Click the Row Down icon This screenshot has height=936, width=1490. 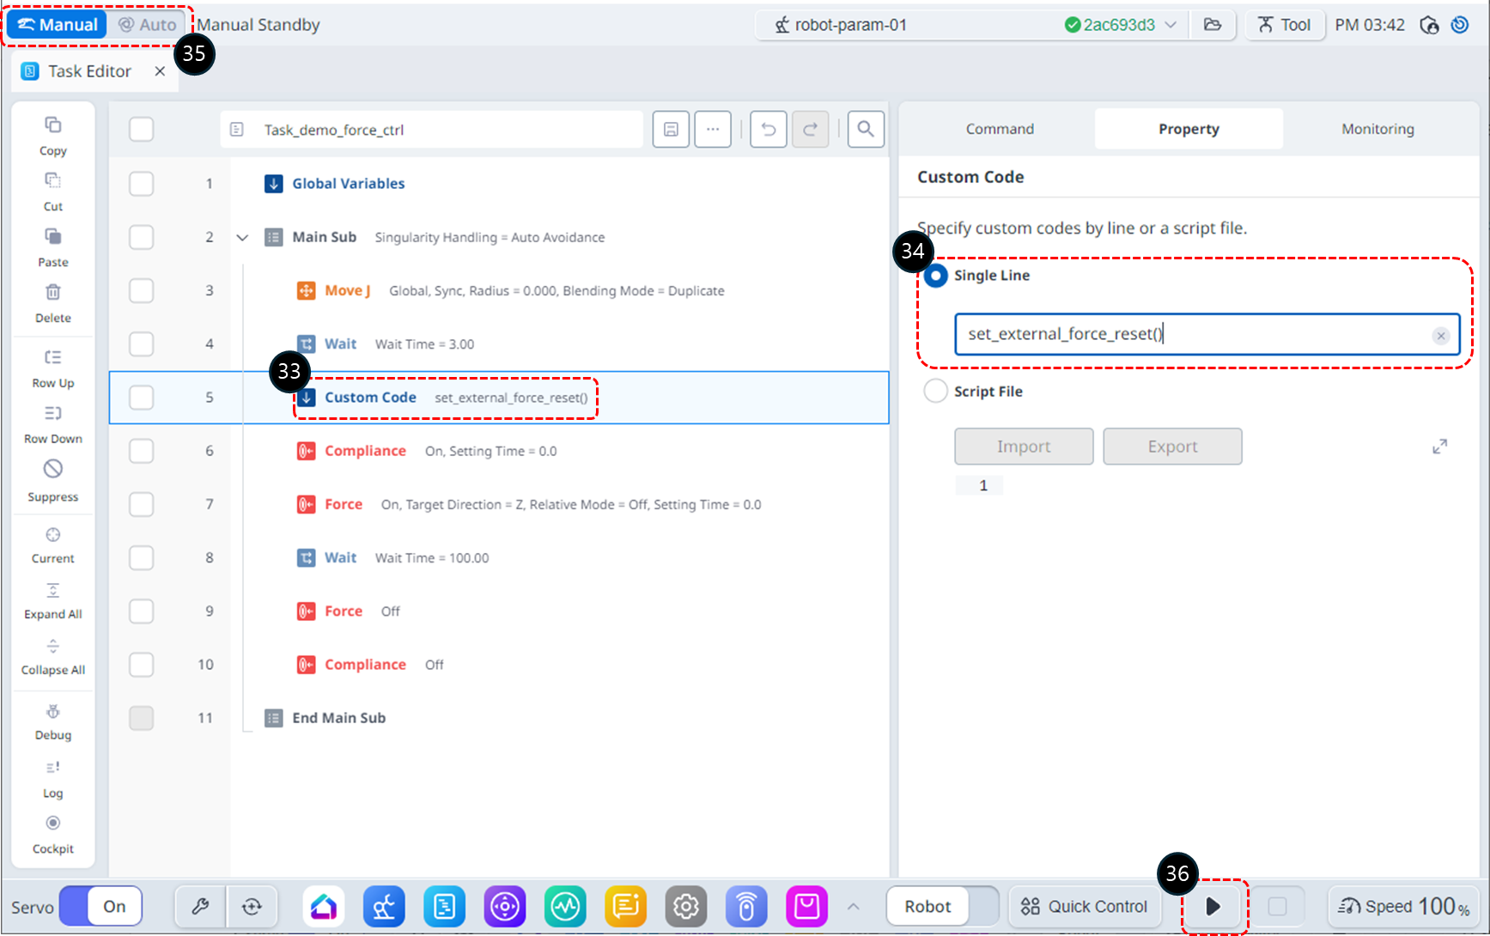[52, 414]
